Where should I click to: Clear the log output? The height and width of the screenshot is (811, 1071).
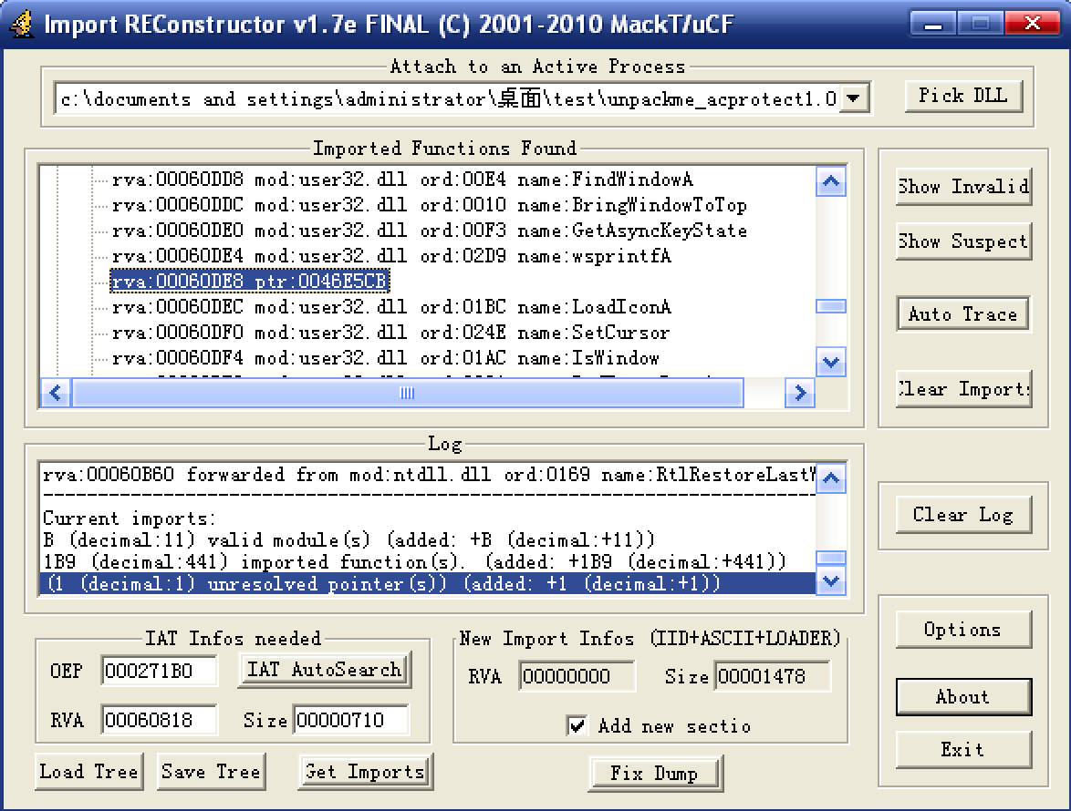pyautogui.click(x=962, y=515)
